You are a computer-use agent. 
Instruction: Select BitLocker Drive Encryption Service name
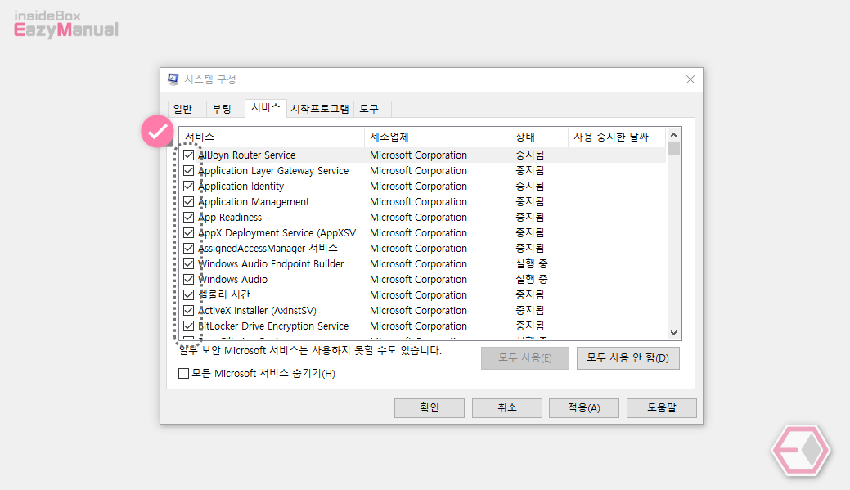pyautogui.click(x=273, y=326)
